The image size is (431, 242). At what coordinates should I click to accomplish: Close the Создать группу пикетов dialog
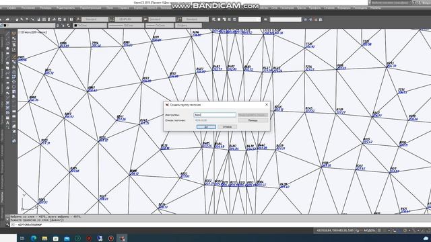(x=267, y=105)
